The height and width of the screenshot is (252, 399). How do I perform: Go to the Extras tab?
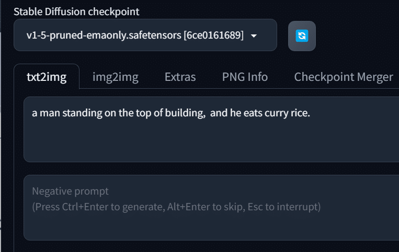coord(180,77)
